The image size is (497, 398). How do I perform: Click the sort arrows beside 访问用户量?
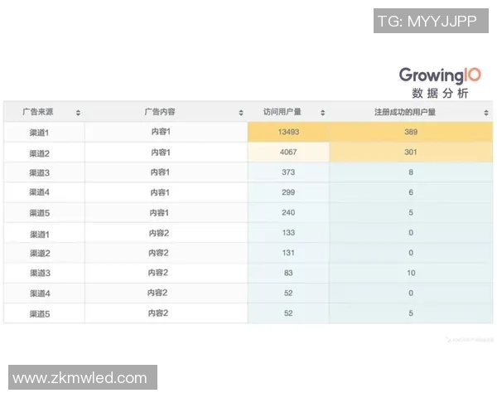pos(322,112)
